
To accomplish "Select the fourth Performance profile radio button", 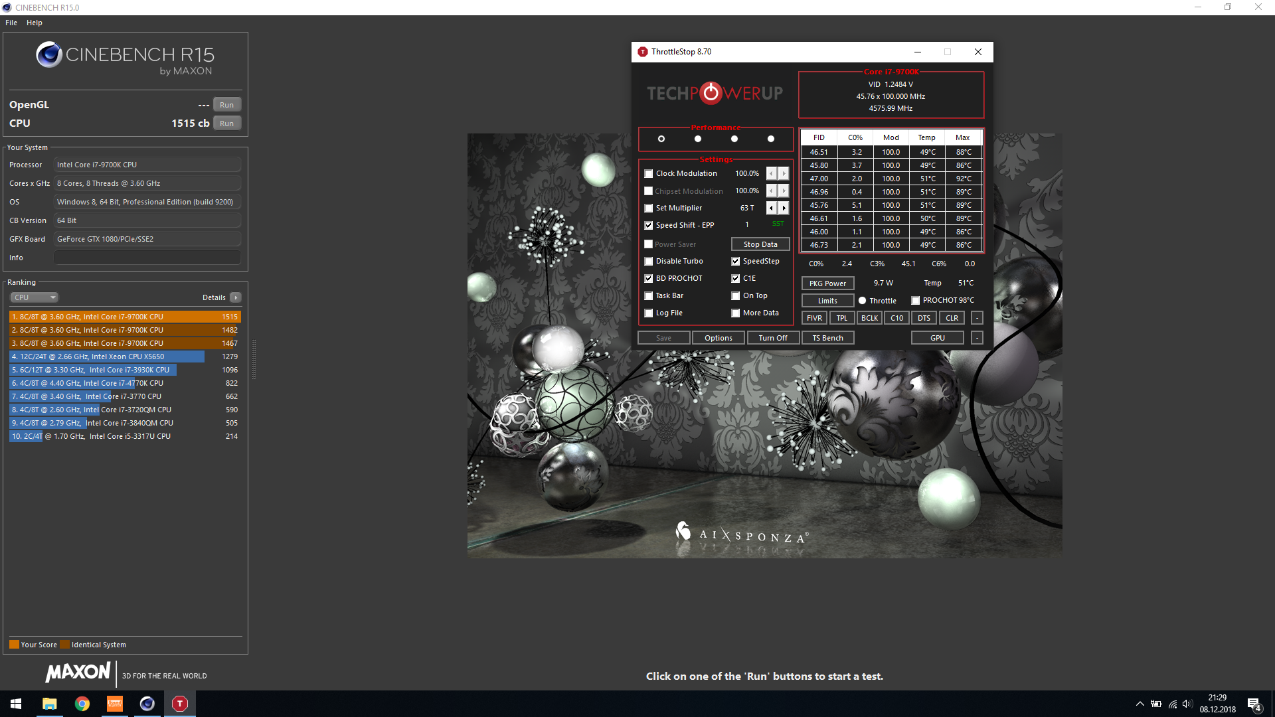I will point(771,139).
